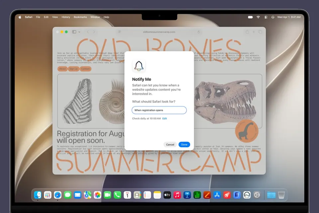Open the App Store from the Dock
This screenshot has height=213, width=319.
point(217,195)
